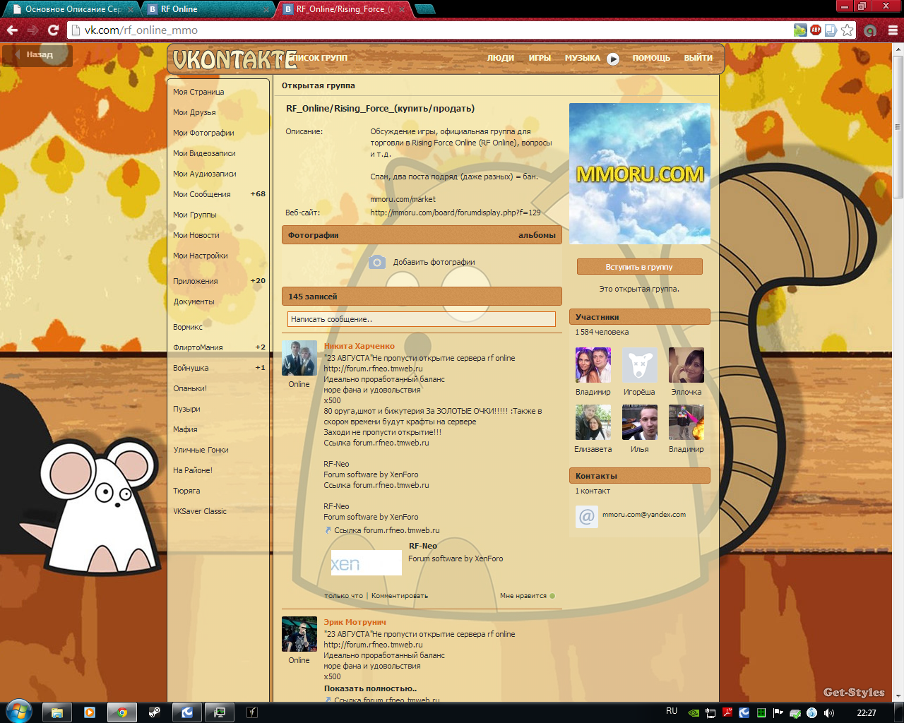Image resolution: width=904 pixels, height=723 pixels.
Task: Open ПОМОЩЬ in the top menu
Action: (651, 58)
